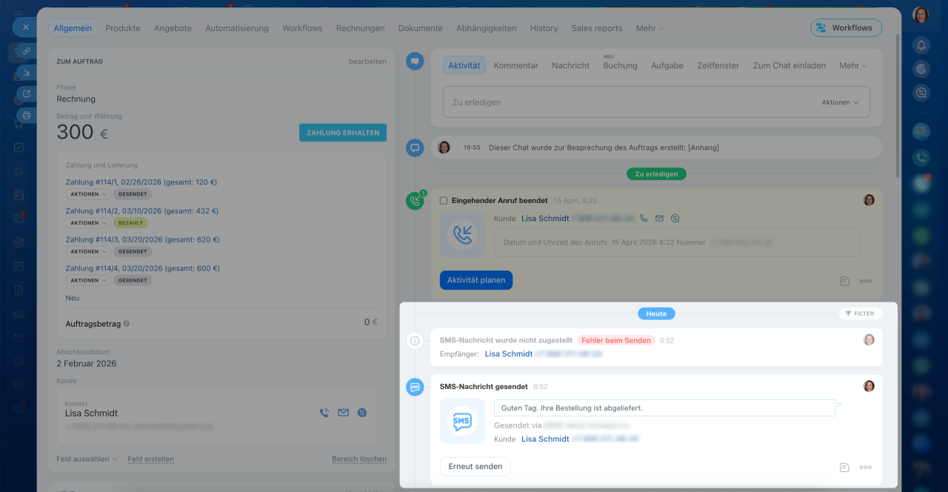Switch to the Angebote tab
The width and height of the screenshot is (948, 492).
tap(173, 28)
